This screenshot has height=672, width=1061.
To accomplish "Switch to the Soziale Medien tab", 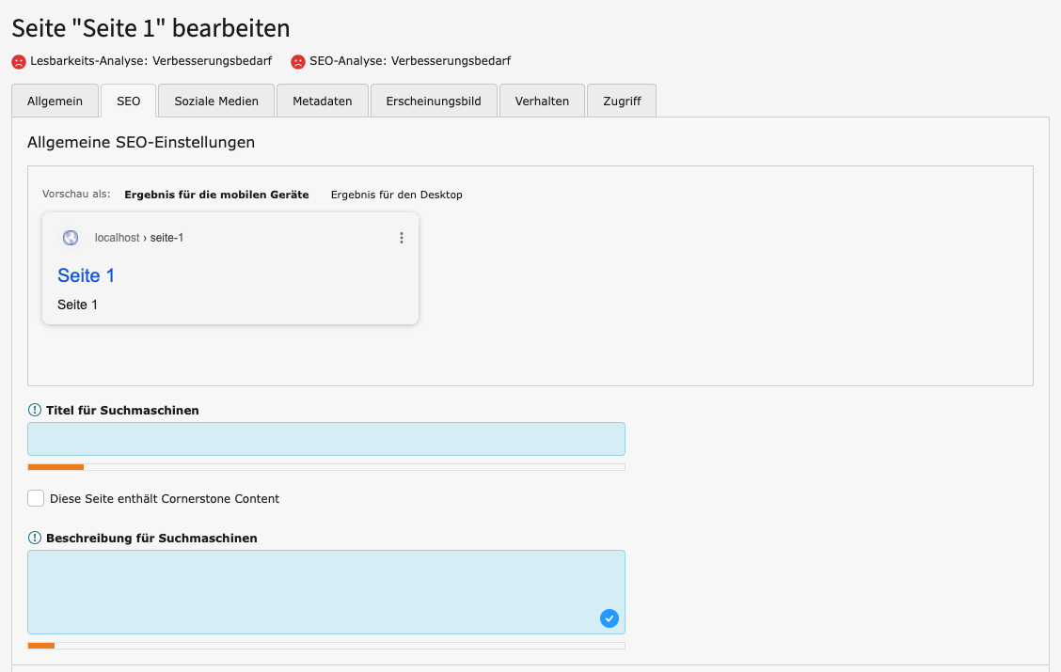I will click(216, 101).
